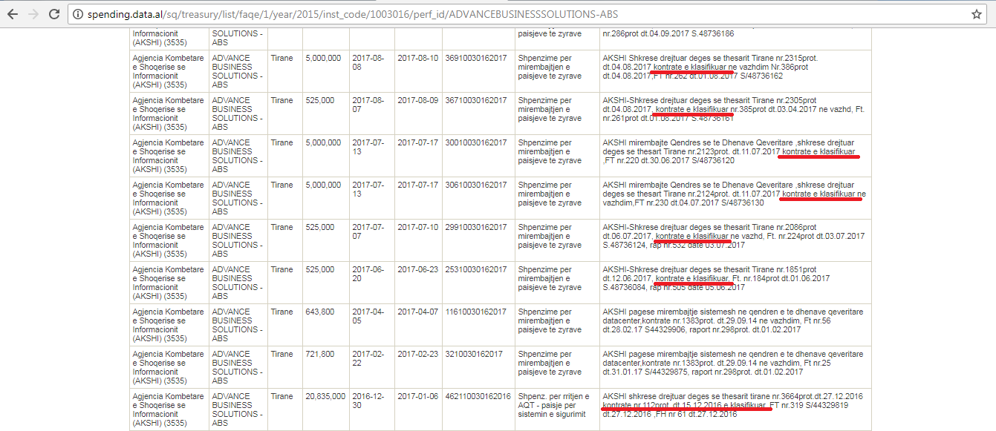The width and height of the screenshot is (996, 431).
Task: Click the 643,800 payment amount
Action: (x=320, y=312)
